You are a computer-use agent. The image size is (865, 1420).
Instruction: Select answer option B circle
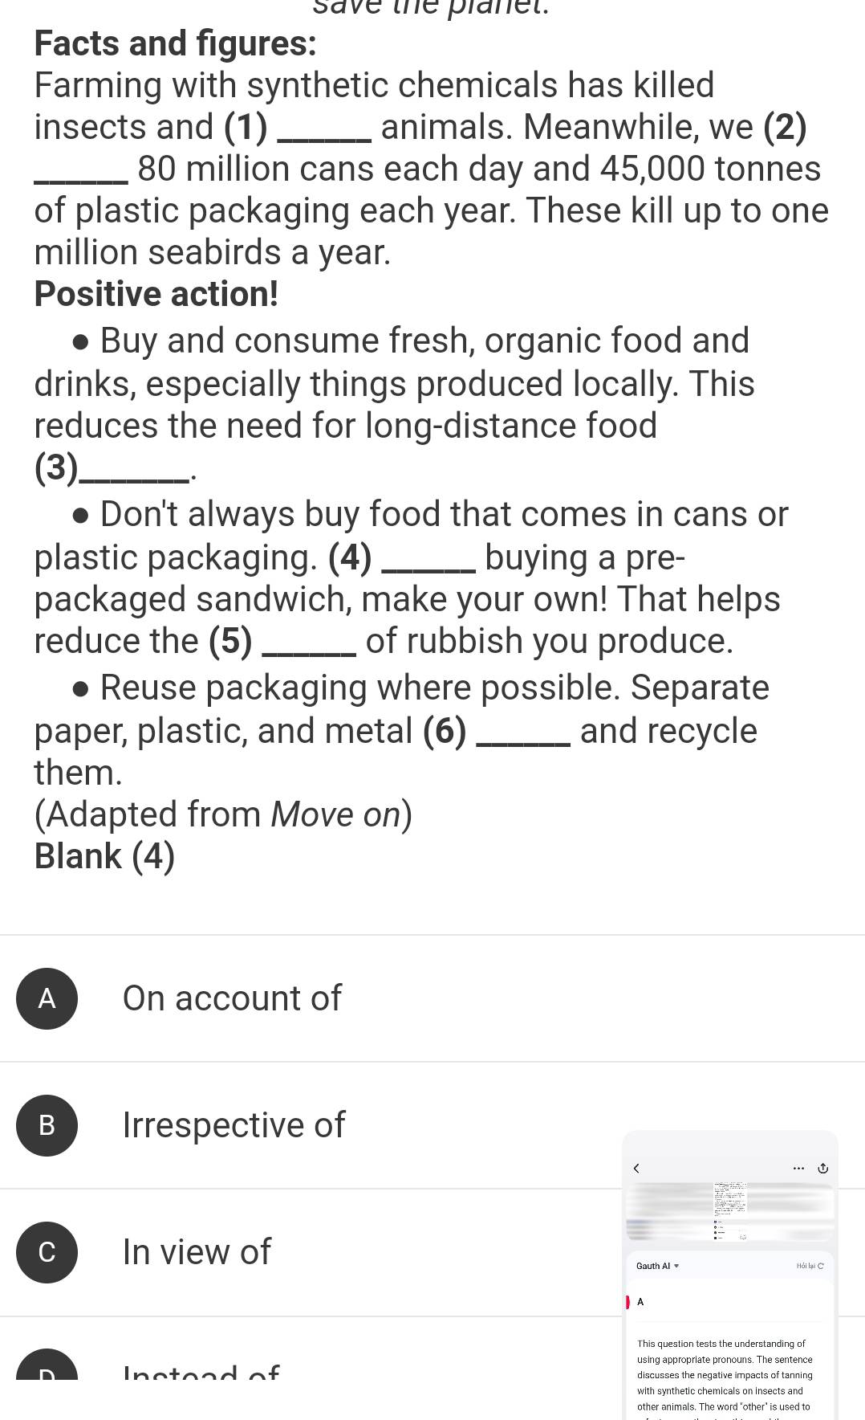47,1125
